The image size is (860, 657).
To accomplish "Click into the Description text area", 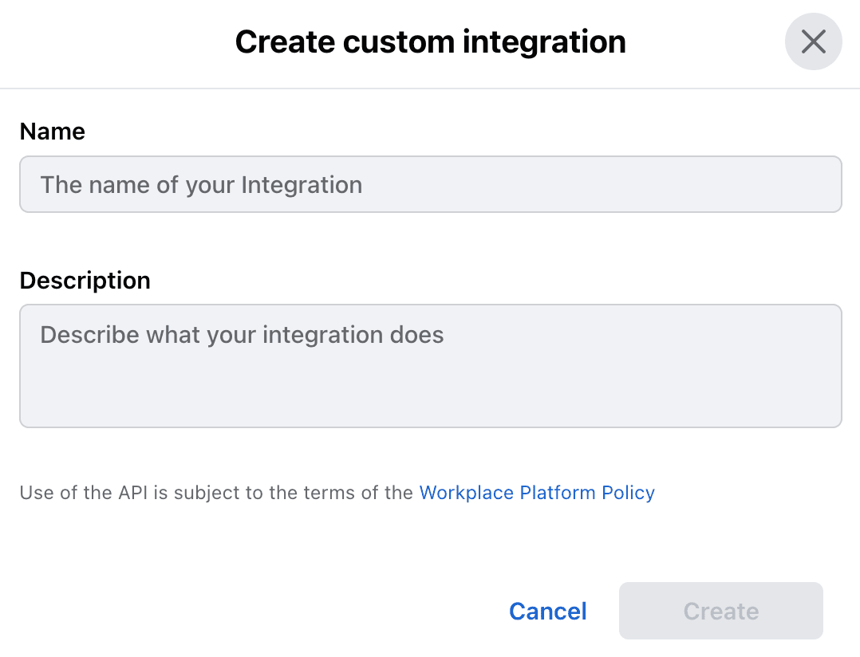I will click(x=430, y=366).
